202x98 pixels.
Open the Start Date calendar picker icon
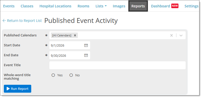(86, 45)
